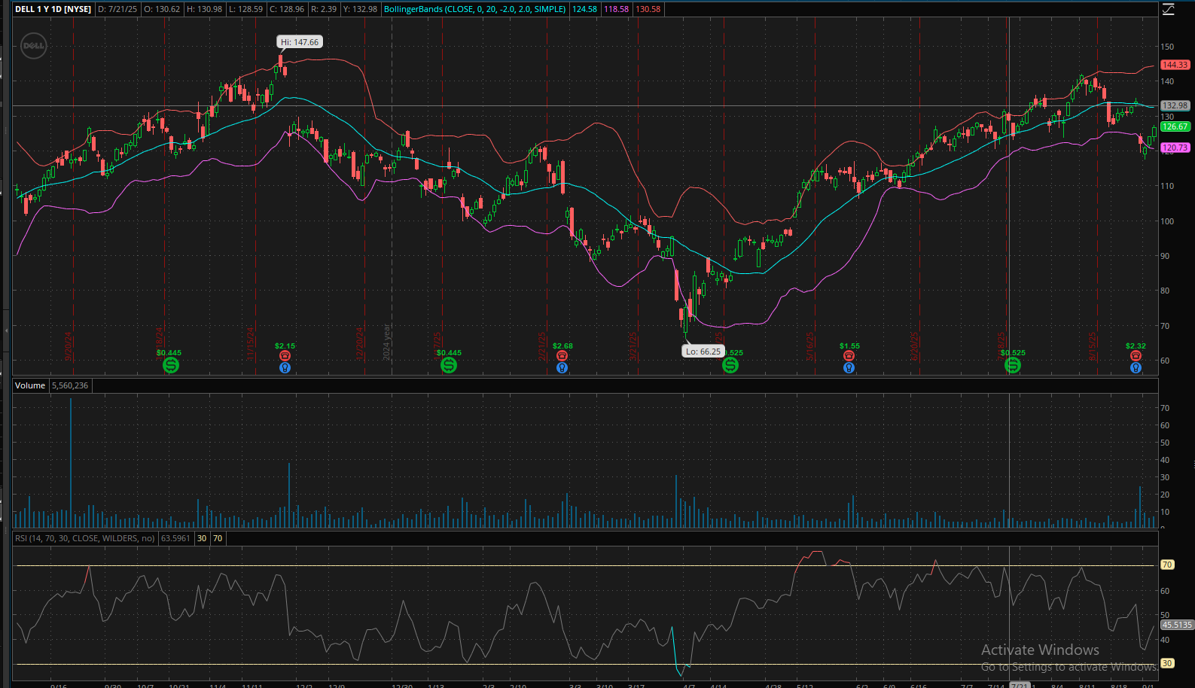Click the magenta 120.73 lower band tag
The height and width of the screenshot is (688, 1195).
tap(1175, 148)
